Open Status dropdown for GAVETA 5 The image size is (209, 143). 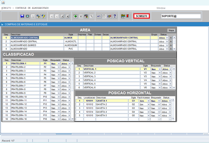tap(170, 116)
